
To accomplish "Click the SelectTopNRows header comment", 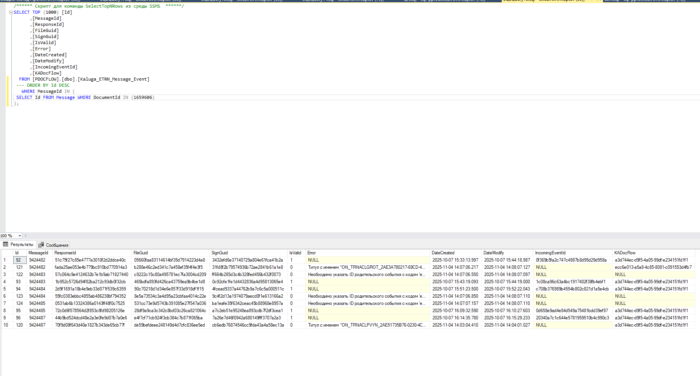I will [99, 6].
